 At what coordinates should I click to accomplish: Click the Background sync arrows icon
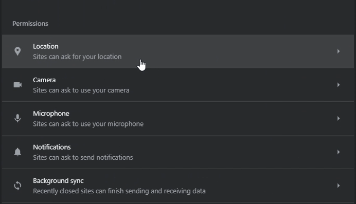(x=17, y=186)
